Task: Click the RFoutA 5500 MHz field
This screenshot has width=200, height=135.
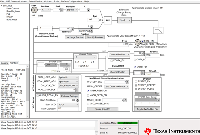Action: coord(153,55)
